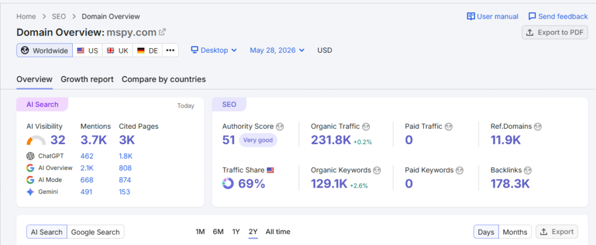Click Gemini cited pages 153
596x245 pixels.
pos(125,192)
